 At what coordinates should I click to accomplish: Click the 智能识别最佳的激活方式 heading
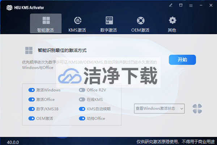coord(62,50)
